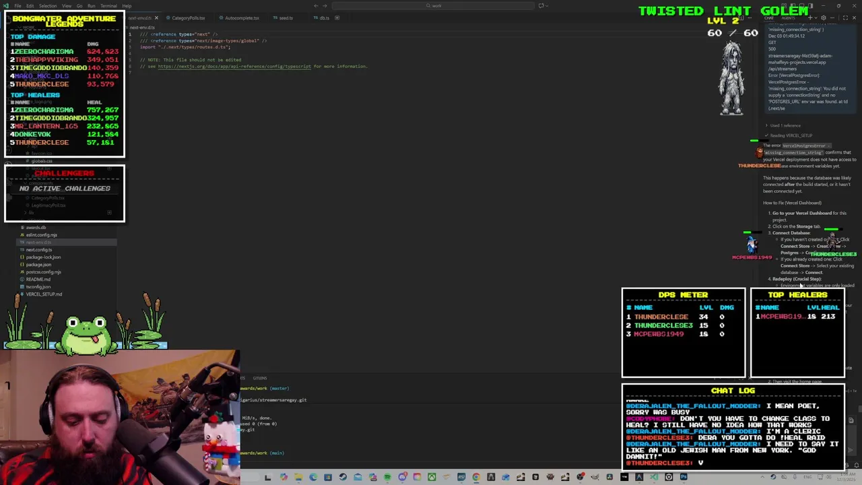Open Spotify from the taskbar

(387, 478)
